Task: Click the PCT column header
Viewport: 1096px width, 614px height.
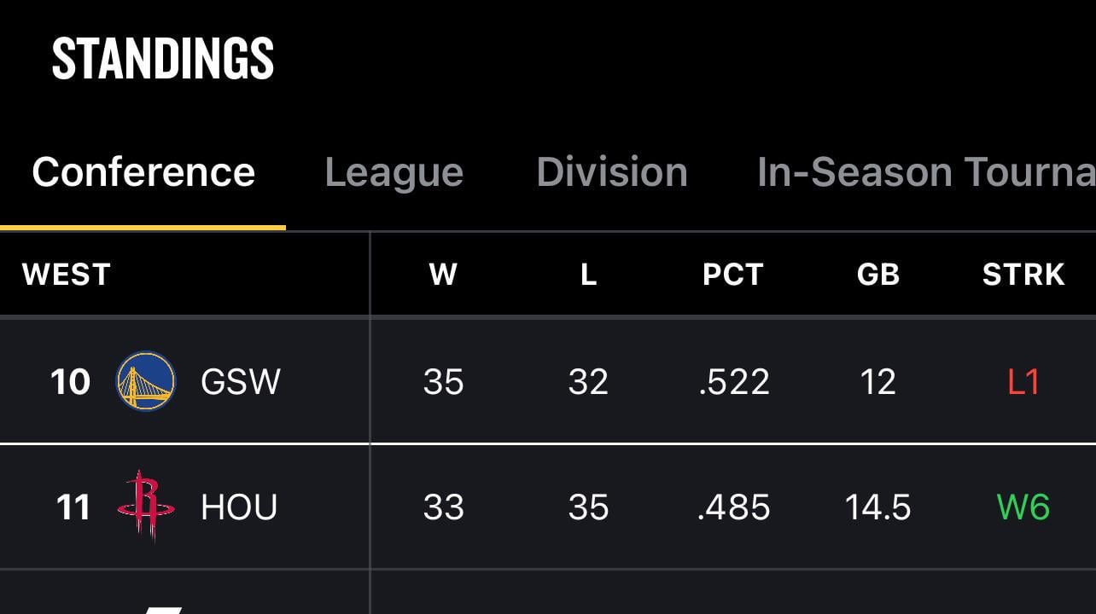Action: 732,275
